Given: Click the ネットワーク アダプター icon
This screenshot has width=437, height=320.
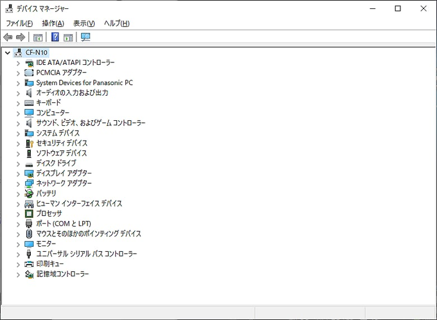Looking at the screenshot, I should pos(29,183).
